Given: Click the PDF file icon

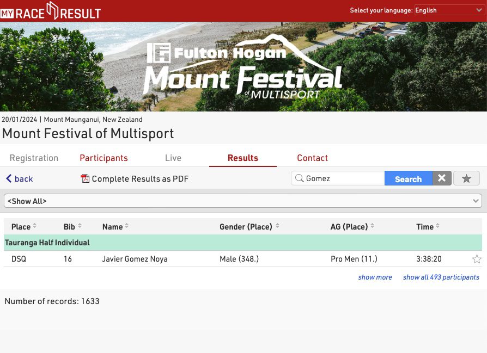Looking at the screenshot, I should 85,178.
